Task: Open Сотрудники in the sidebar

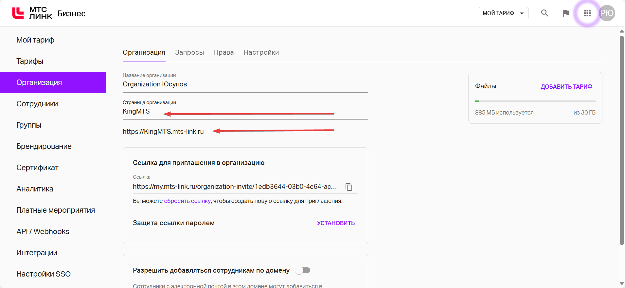Action: [x=53, y=104]
